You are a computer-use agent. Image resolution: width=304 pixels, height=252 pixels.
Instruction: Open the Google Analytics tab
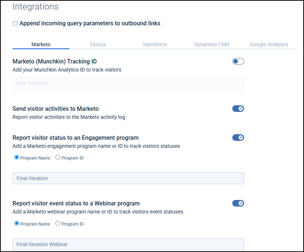click(x=269, y=44)
